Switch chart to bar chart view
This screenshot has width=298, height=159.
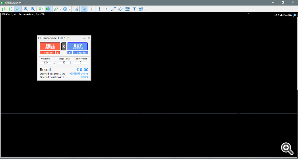click(4, 9)
